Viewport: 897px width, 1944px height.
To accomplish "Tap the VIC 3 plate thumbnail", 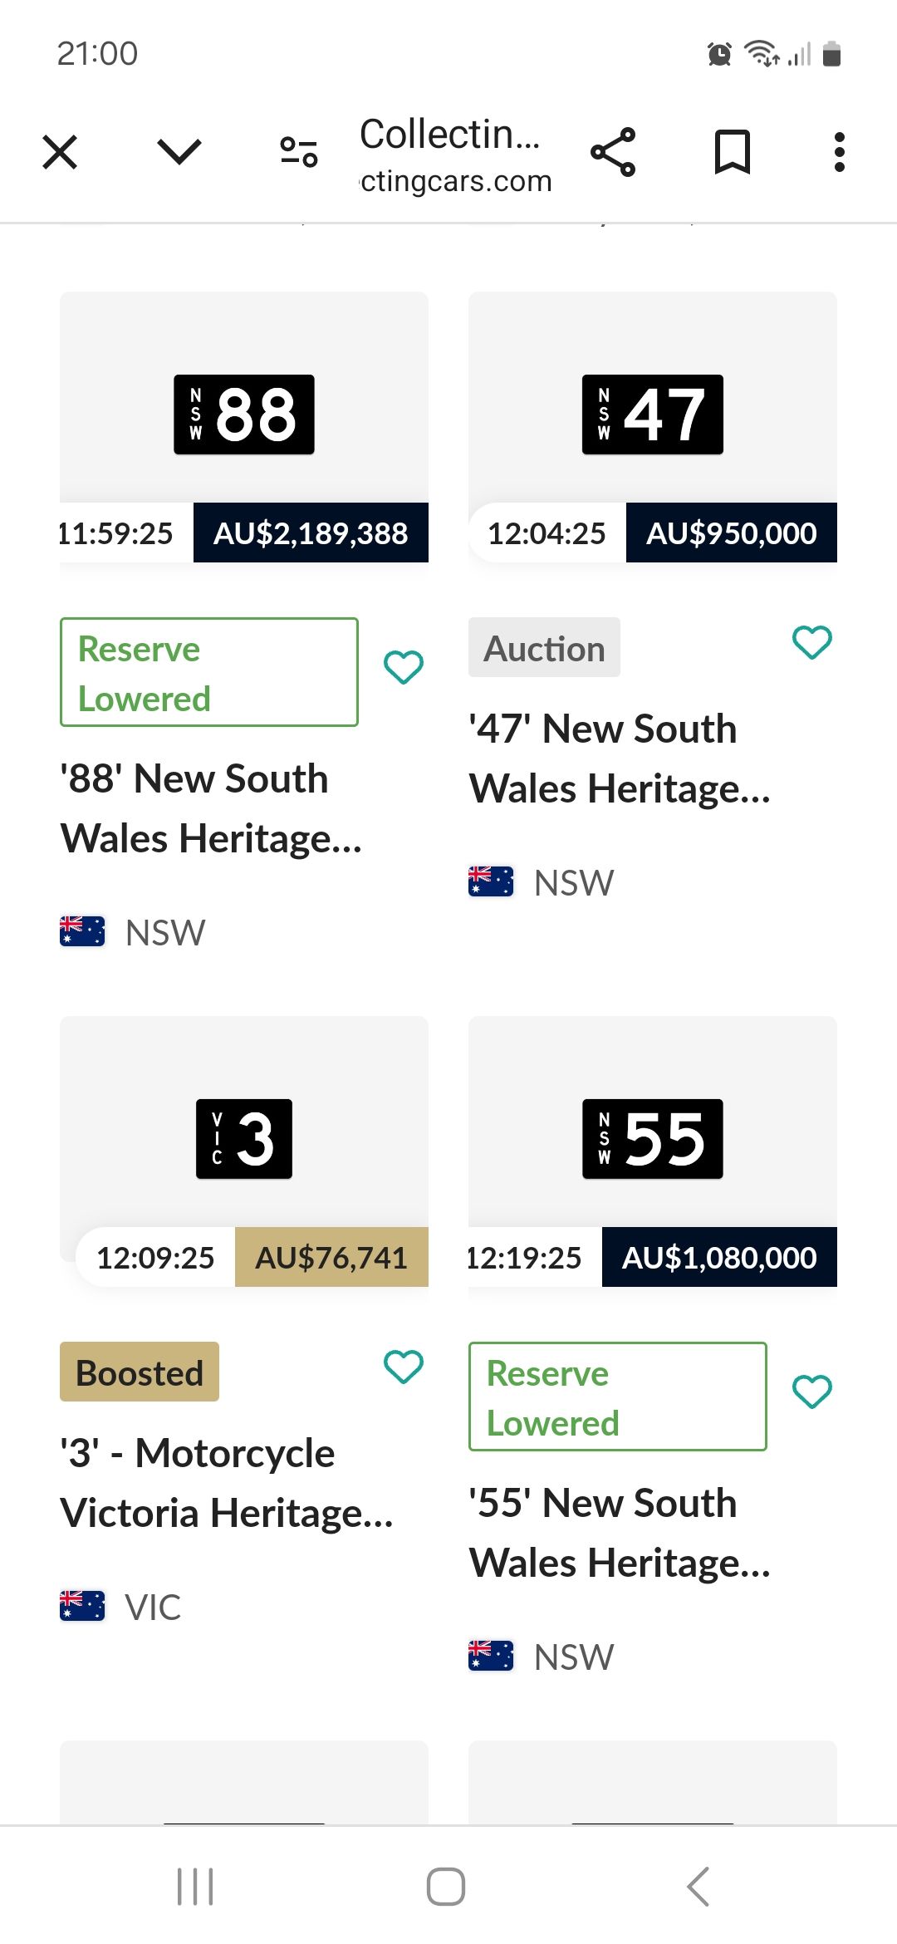I will pos(244,1139).
